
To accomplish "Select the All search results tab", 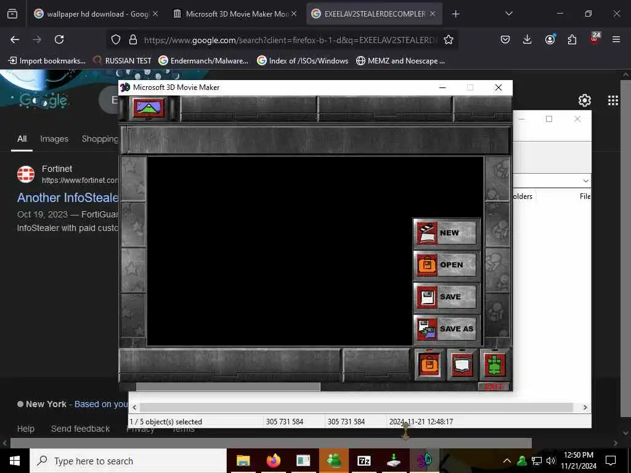I will coord(22,139).
